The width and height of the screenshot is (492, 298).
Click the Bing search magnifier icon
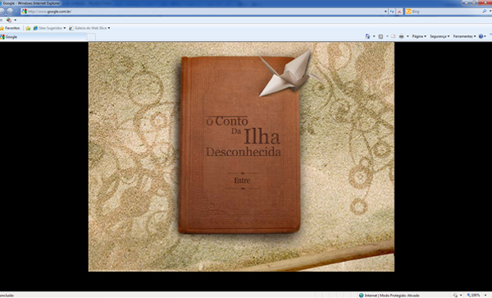point(485,11)
